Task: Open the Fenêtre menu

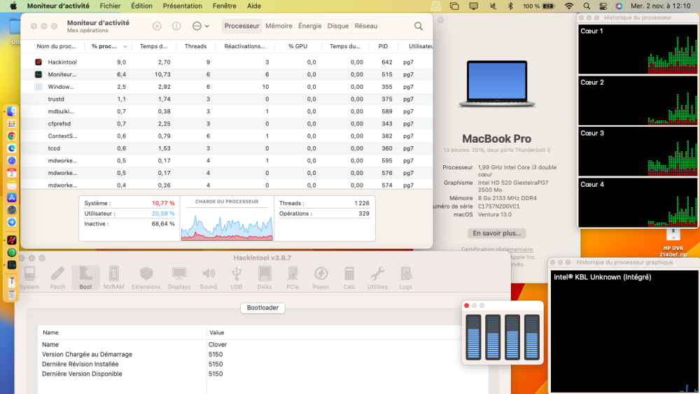Action: click(x=224, y=6)
